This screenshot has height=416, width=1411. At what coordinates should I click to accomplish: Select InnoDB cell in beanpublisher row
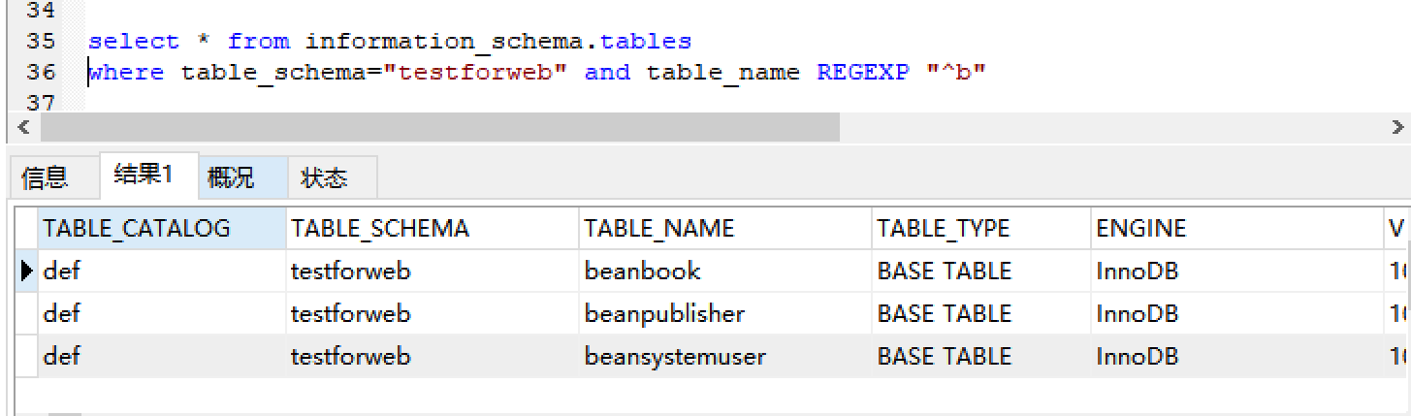(x=1237, y=314)
